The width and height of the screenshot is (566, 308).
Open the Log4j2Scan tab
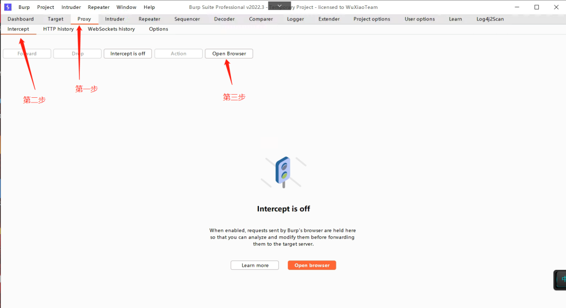point(490,19)
